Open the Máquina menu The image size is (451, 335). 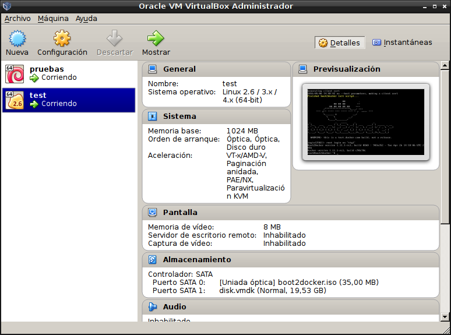point(53,19)
